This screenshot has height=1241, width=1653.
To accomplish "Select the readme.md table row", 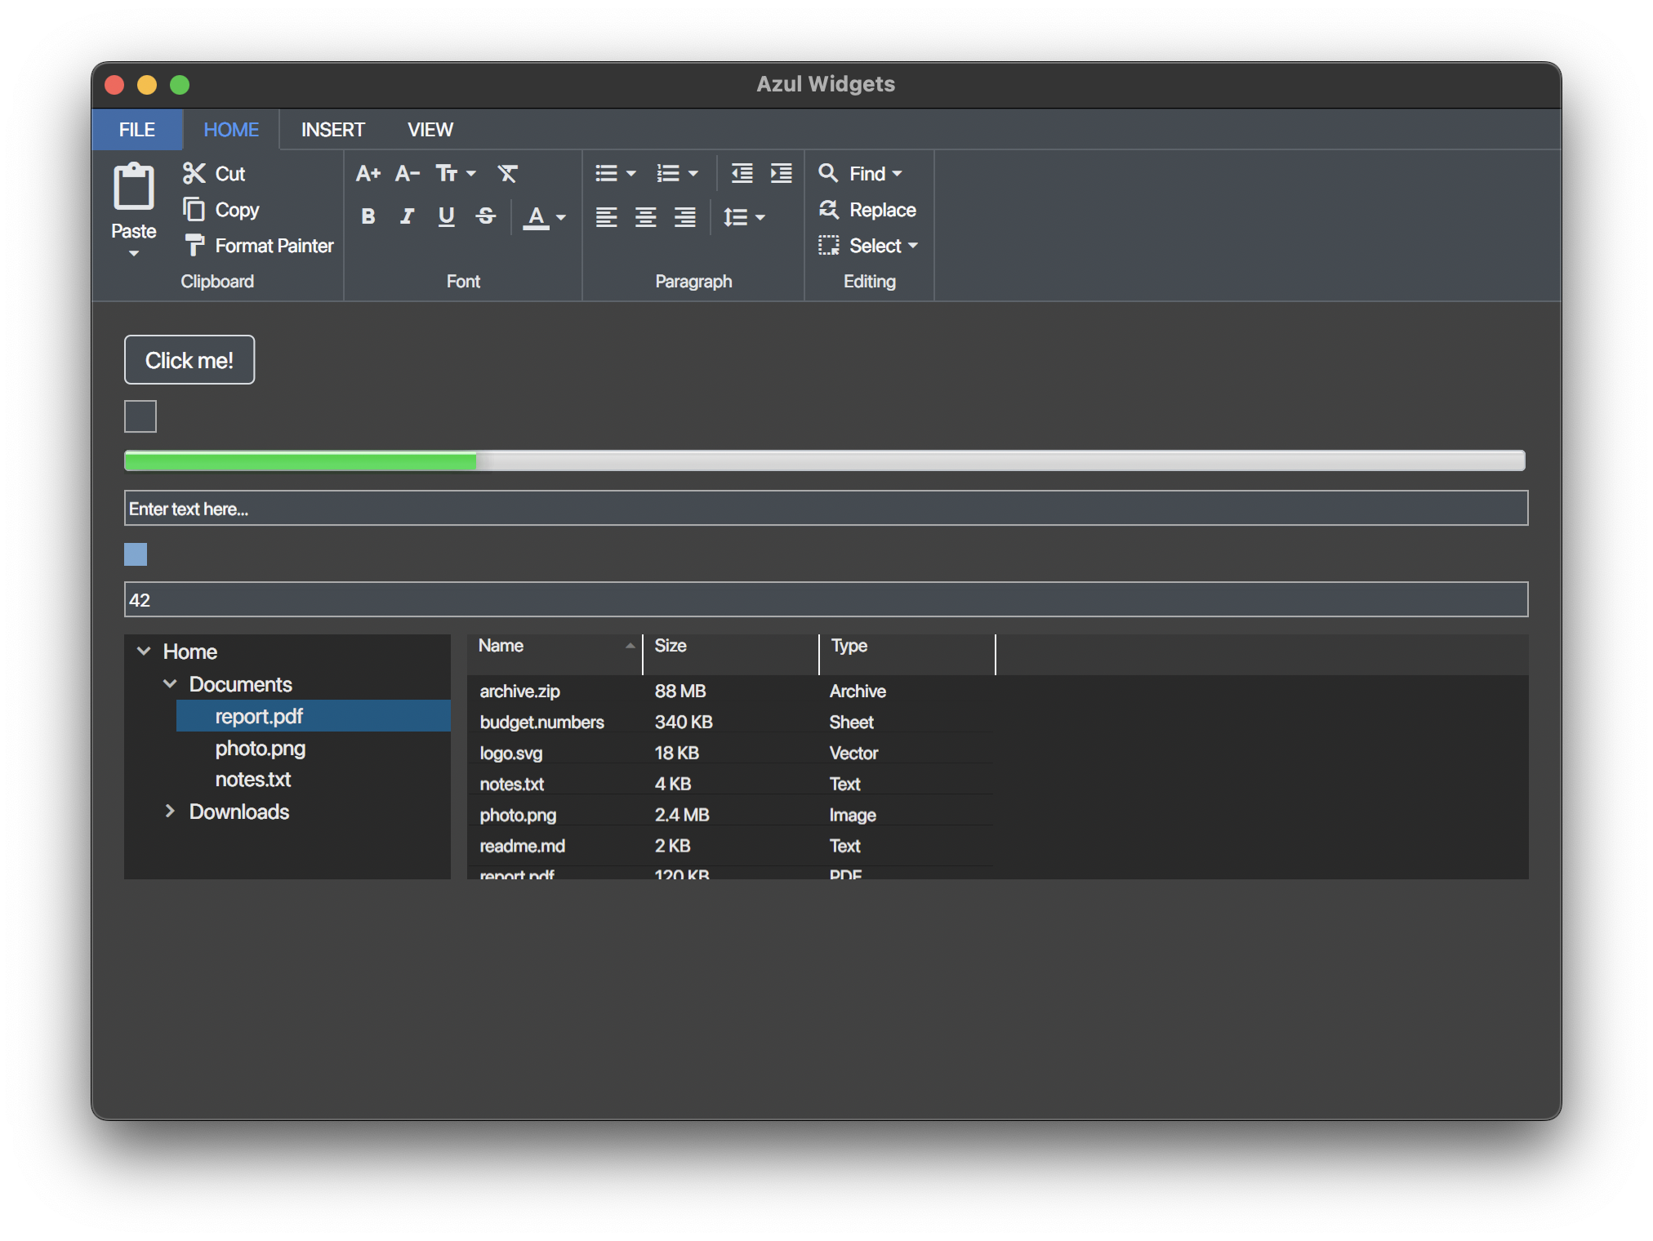I will click(x=731, y=846).
